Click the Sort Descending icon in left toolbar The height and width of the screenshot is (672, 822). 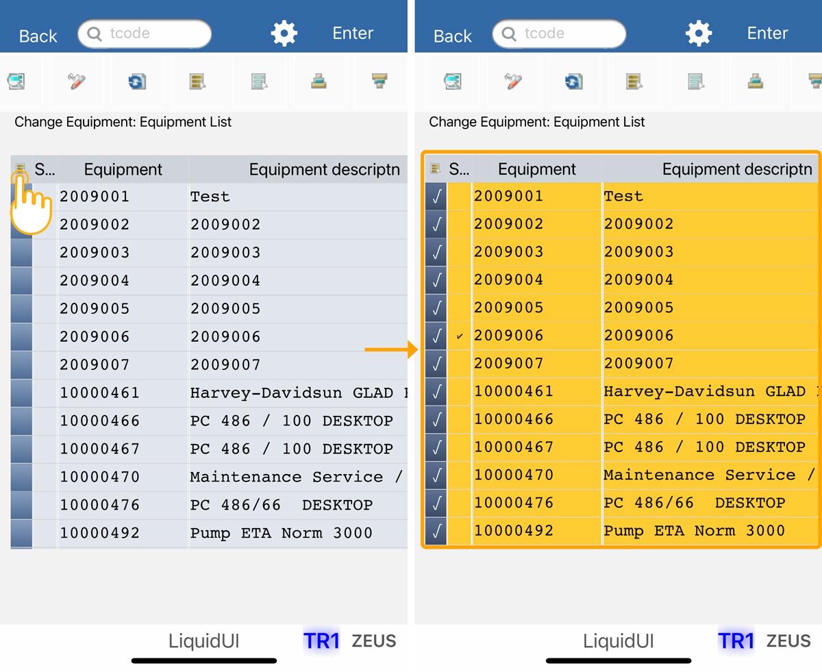point(379,82)
